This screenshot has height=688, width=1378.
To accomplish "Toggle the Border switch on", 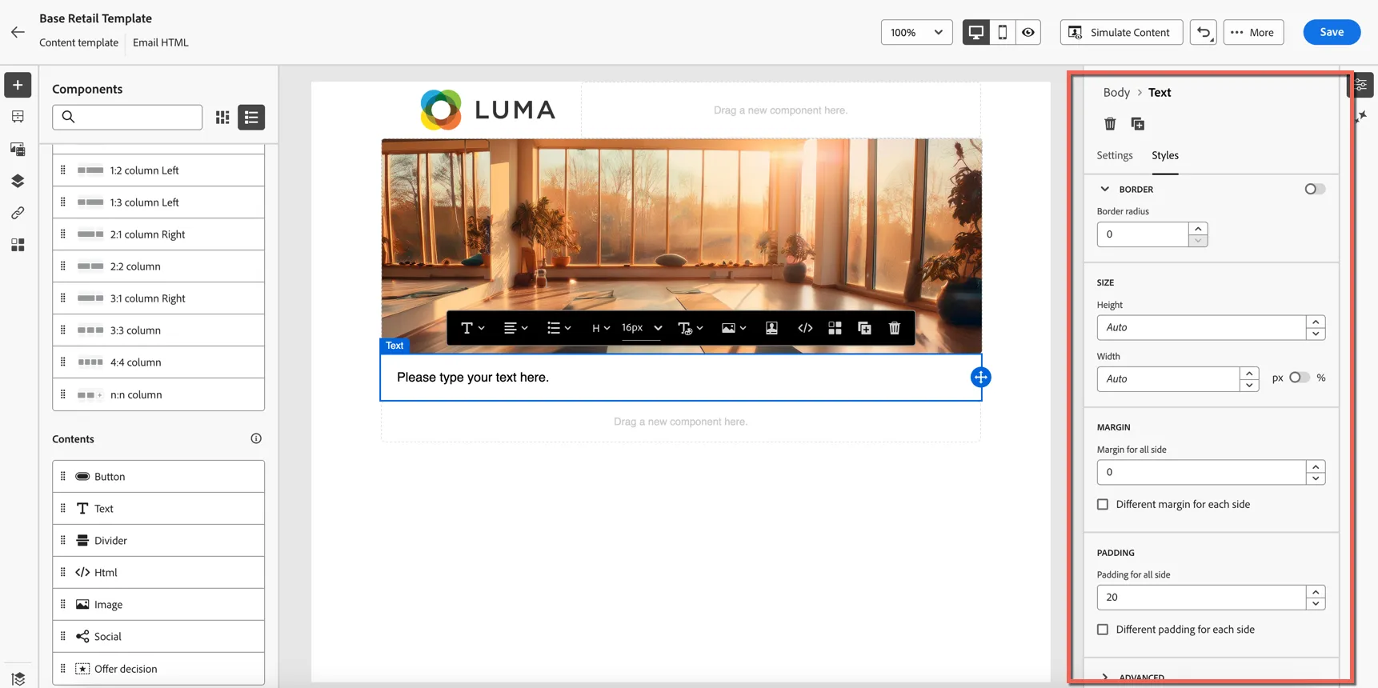I will [1314, 189].
